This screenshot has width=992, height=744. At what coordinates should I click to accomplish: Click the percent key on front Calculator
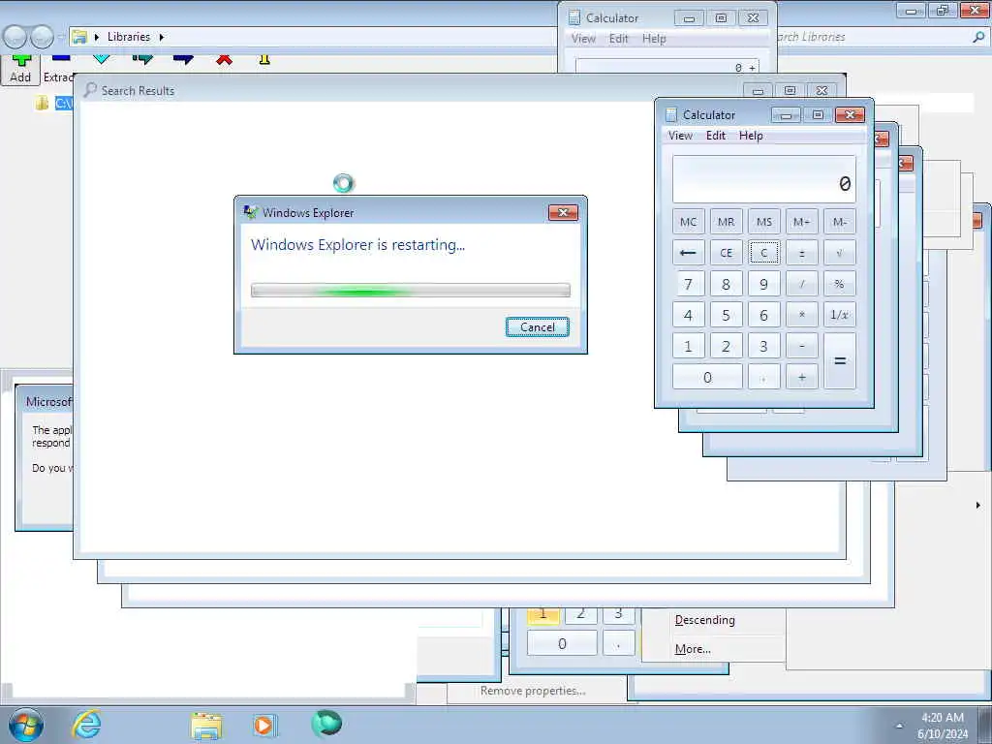[840, 284]
